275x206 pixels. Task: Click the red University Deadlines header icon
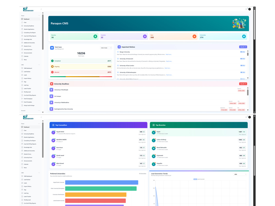pos(52,84)
